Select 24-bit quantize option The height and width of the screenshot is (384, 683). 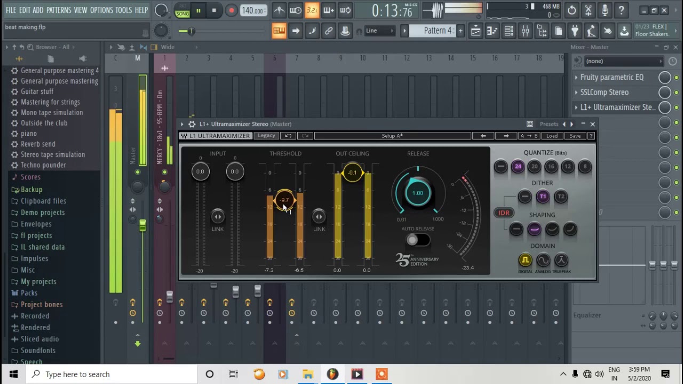[518, 167]
